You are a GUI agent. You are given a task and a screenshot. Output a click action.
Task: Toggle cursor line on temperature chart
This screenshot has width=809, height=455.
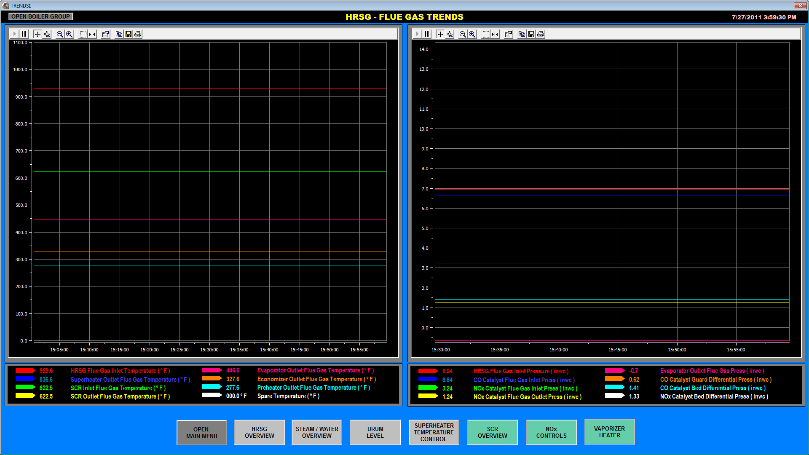tap(93, 34)
